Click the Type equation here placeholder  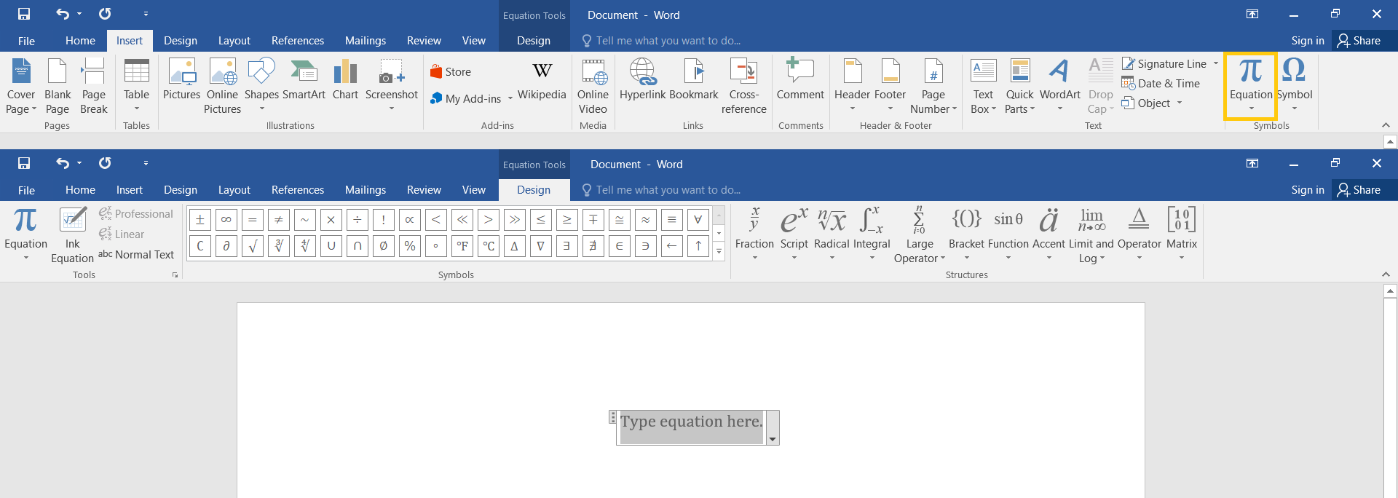coord(692,422)
